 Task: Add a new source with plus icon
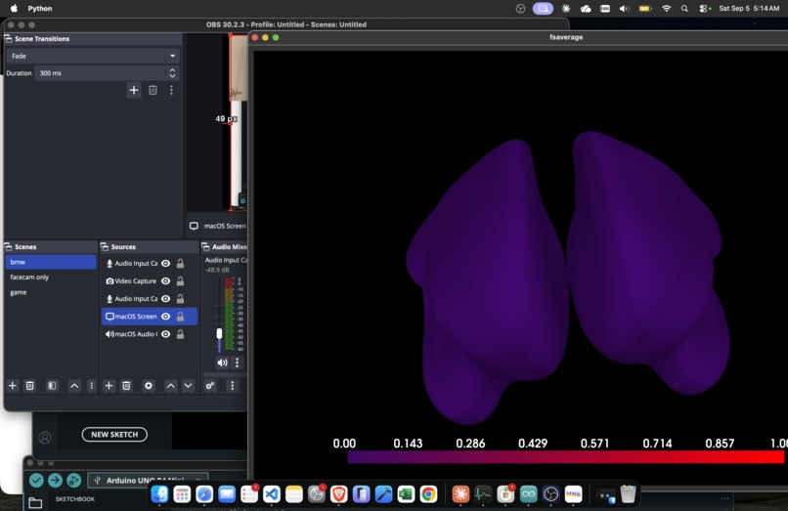[x=109, y=385]
